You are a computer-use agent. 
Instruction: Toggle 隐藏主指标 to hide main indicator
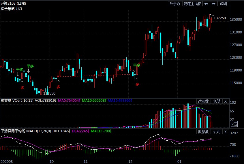pyautogui.click(x=192, y=4)
